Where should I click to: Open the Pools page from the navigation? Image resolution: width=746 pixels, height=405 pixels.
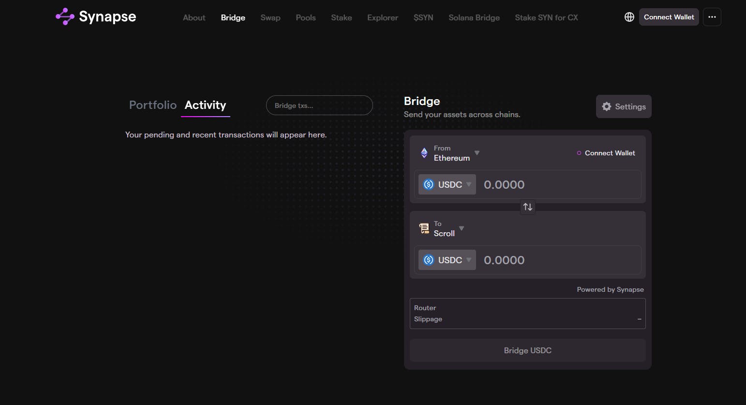tap(305, 17)
